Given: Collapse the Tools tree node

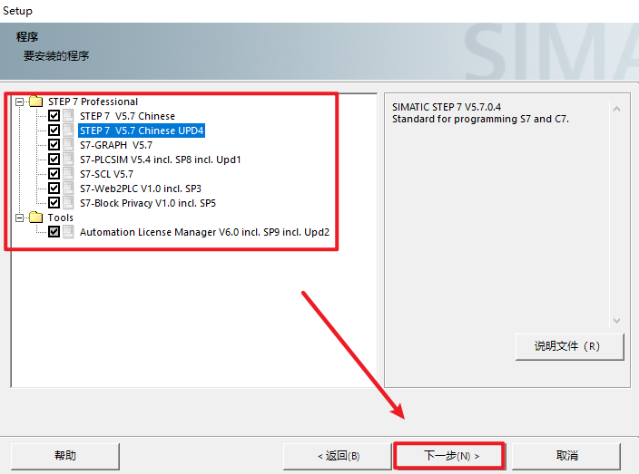Looking at the screenshot, I should [x=19, y=218].
